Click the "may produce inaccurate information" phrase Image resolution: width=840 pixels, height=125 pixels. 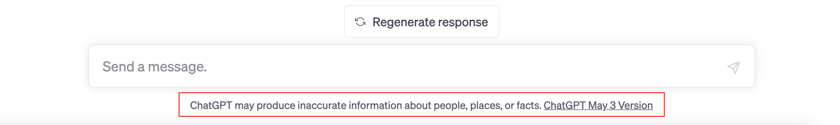[318, 105]
